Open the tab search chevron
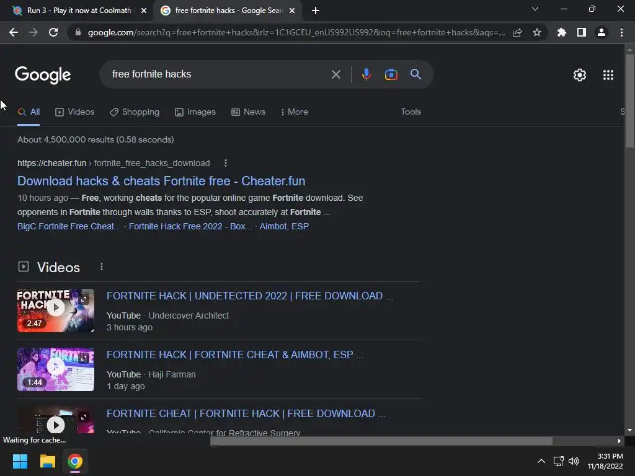635x476 pixels. click(535, 9)
